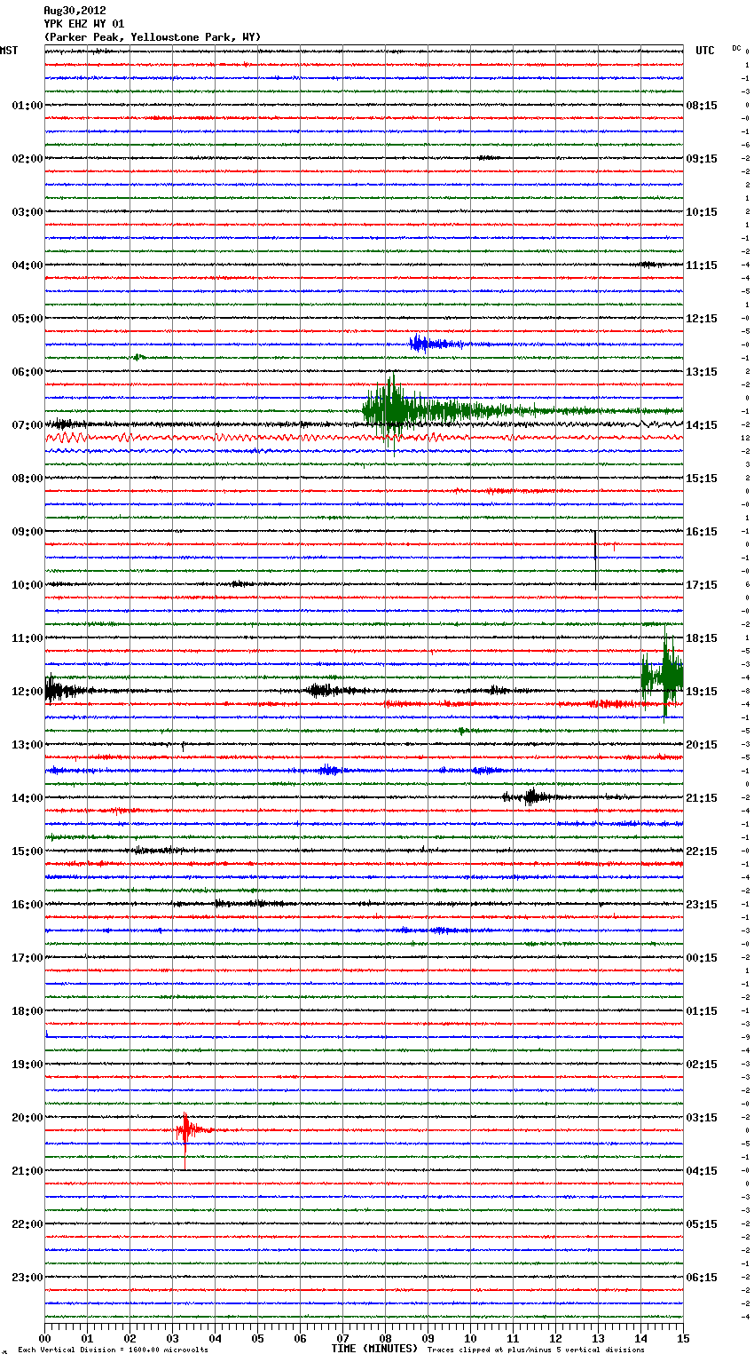Click the MST hour label "19:00"

(x=27, y=1065)
